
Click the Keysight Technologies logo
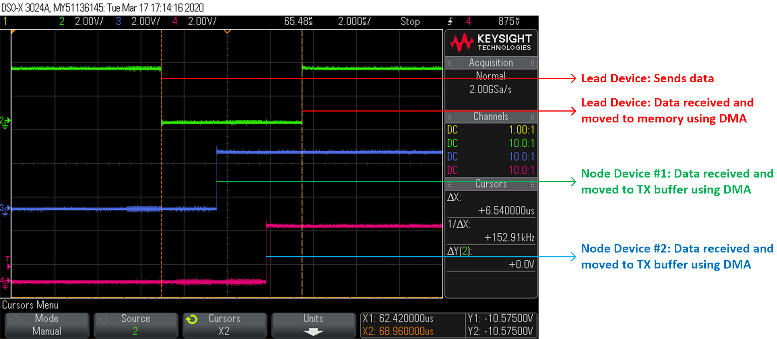[x=491, y=42]
